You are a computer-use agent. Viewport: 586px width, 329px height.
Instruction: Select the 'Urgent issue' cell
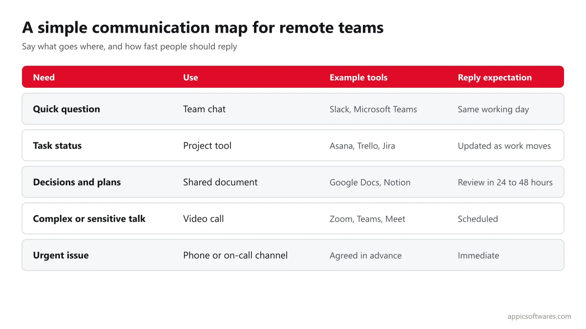point(61,255)
